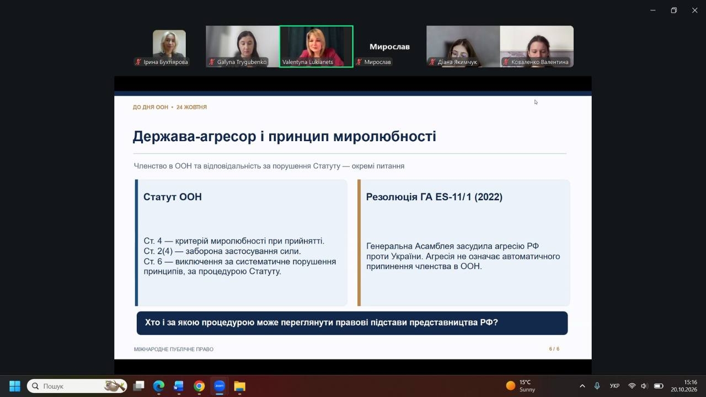Screen dimensions: 706x397
Task: Click the question banner about представництва РФ
Action: click(352, 323)
